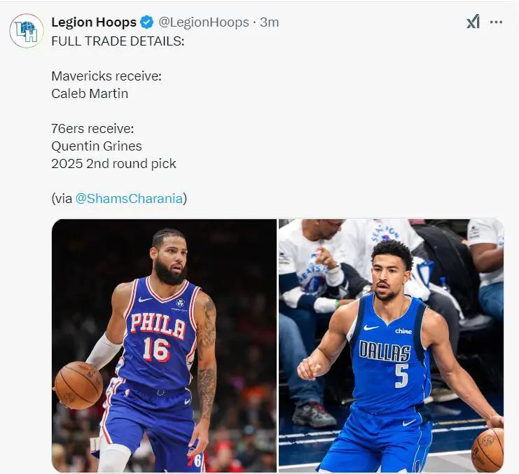
Task: Click the 2025 2nd round pick text
Action: coord(113,163)
